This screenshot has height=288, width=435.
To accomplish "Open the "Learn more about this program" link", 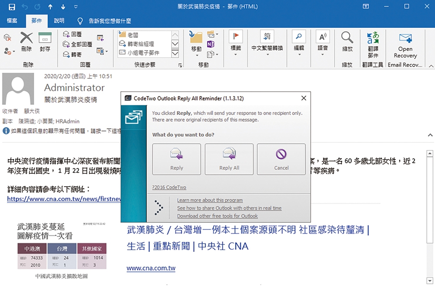I will tap(210, 200).
